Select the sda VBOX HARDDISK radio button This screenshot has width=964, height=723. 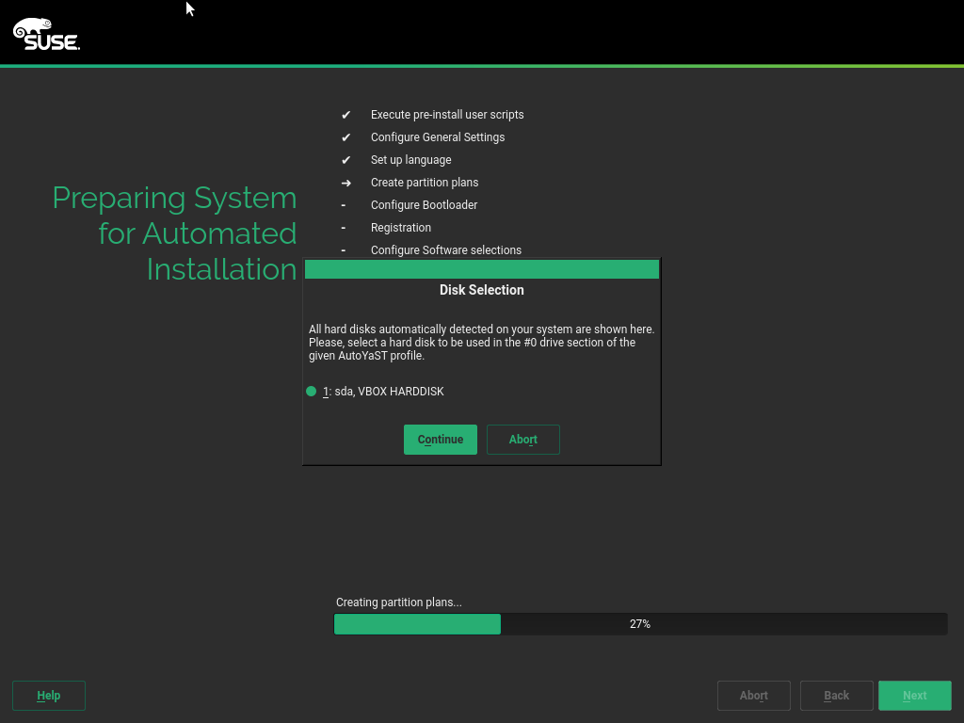[312, 392]
